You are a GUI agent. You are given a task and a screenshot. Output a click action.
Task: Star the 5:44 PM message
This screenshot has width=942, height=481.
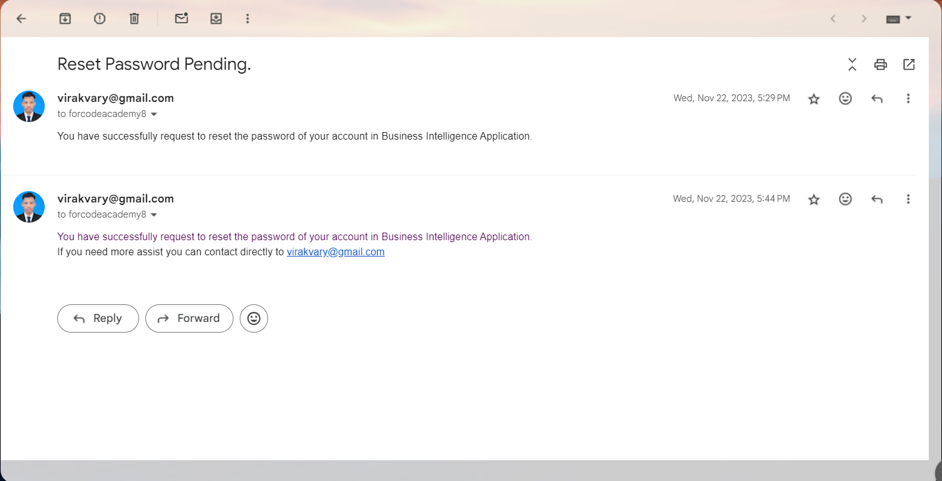(x=814, y=199)
